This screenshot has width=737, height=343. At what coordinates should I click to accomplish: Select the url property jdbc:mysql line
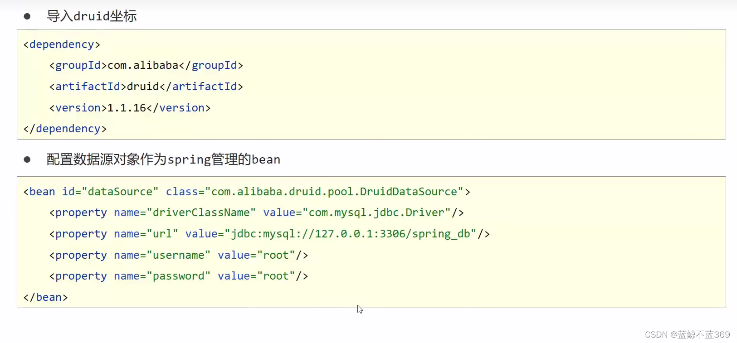(x=269, y=234)
